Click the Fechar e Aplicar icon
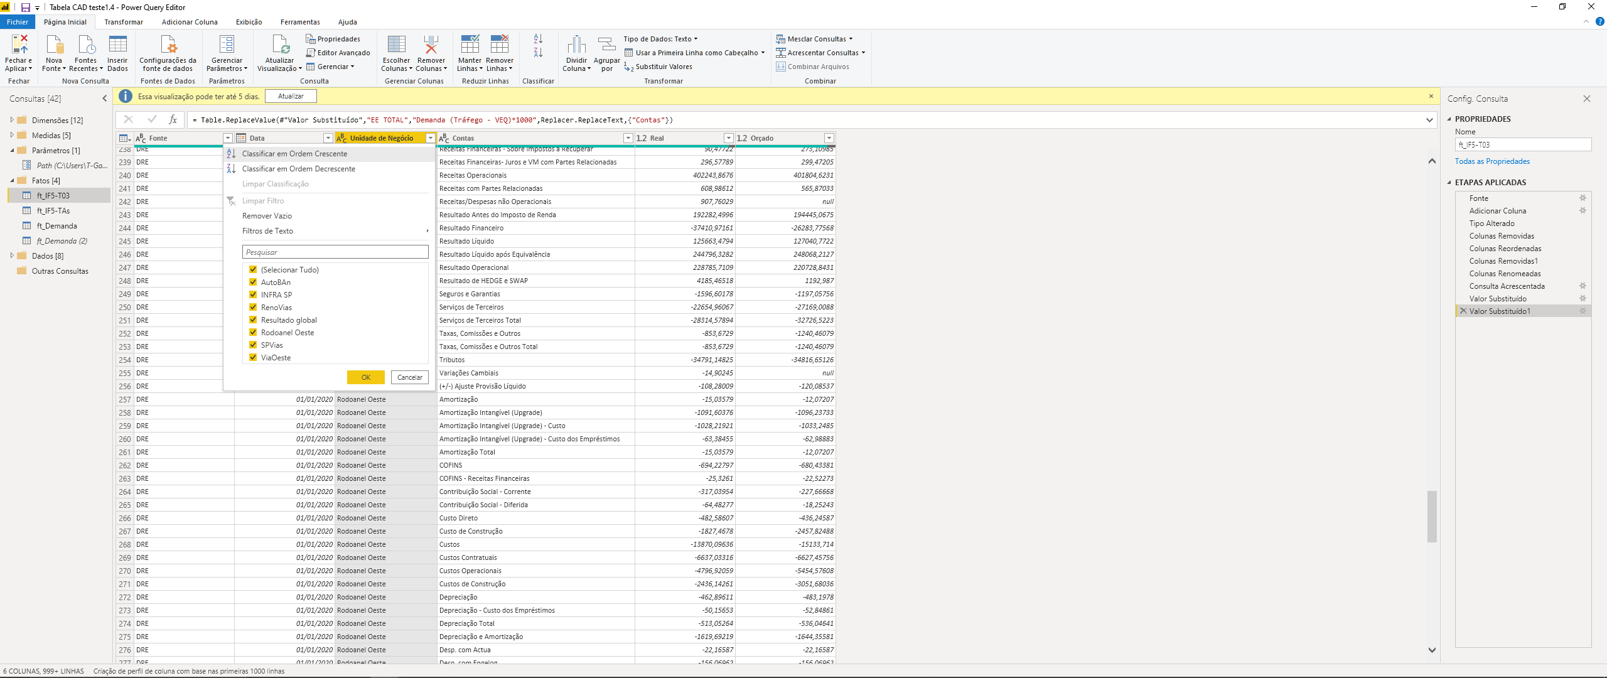The height and width of the screenshot is (678, 1607). pyautogui.click(x=19, y=45)
